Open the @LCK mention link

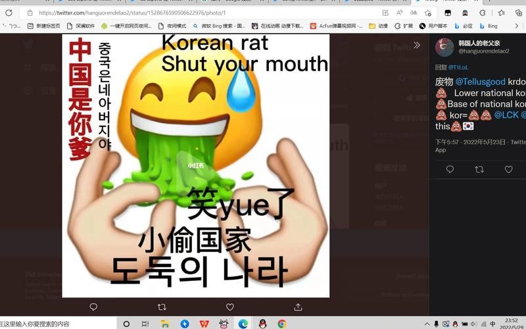coord(506,115)
